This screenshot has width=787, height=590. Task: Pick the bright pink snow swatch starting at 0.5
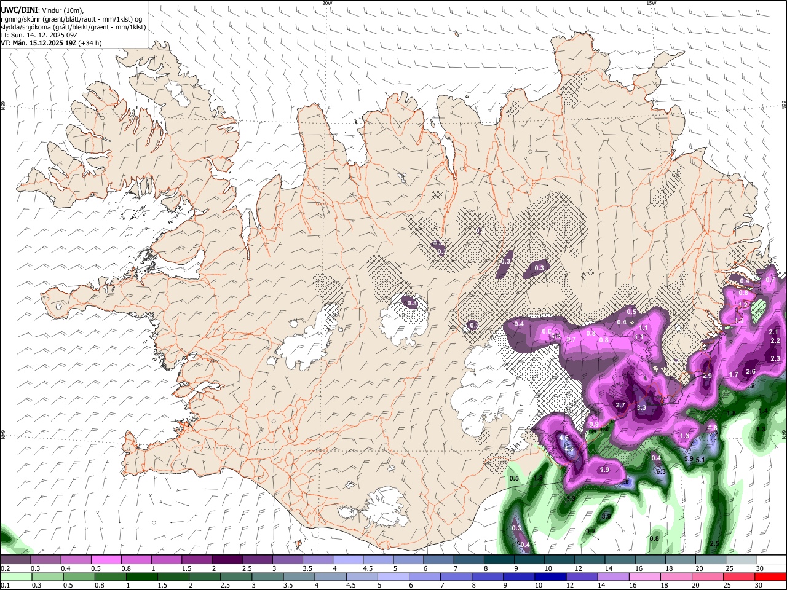pos(106,560)
